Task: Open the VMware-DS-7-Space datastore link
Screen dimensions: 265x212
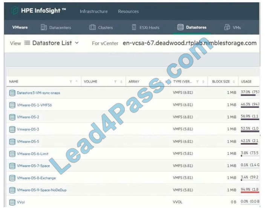Action: click(34, 166)
